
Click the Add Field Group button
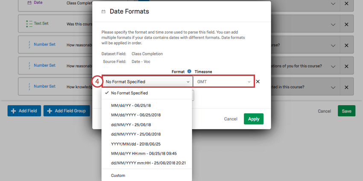click(x=67, y=111)
